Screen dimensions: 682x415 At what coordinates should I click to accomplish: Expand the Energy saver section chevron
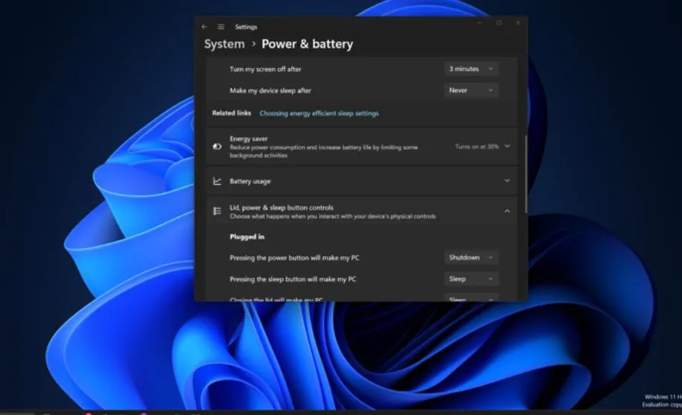507,147
